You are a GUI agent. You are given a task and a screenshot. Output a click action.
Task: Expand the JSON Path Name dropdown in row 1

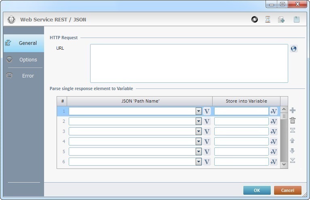point(198,111)
